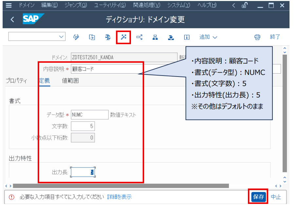This screenshot has height=206, width=299.
Task: Click the 小数点以下桁数 field
Action: tap(83, 137)
